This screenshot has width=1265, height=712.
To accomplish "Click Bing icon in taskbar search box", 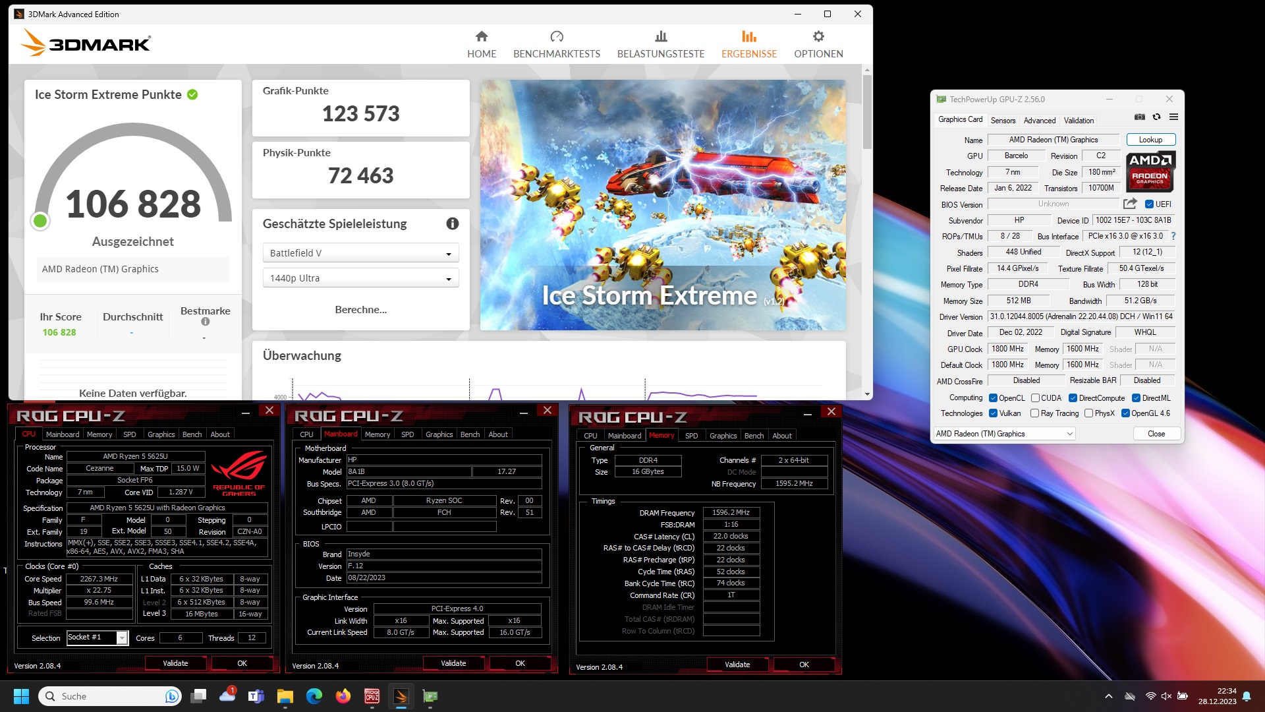I will (x=171, y=696).
